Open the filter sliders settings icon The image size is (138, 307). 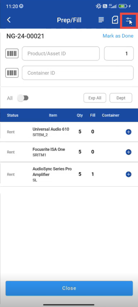tap(129, 20)
